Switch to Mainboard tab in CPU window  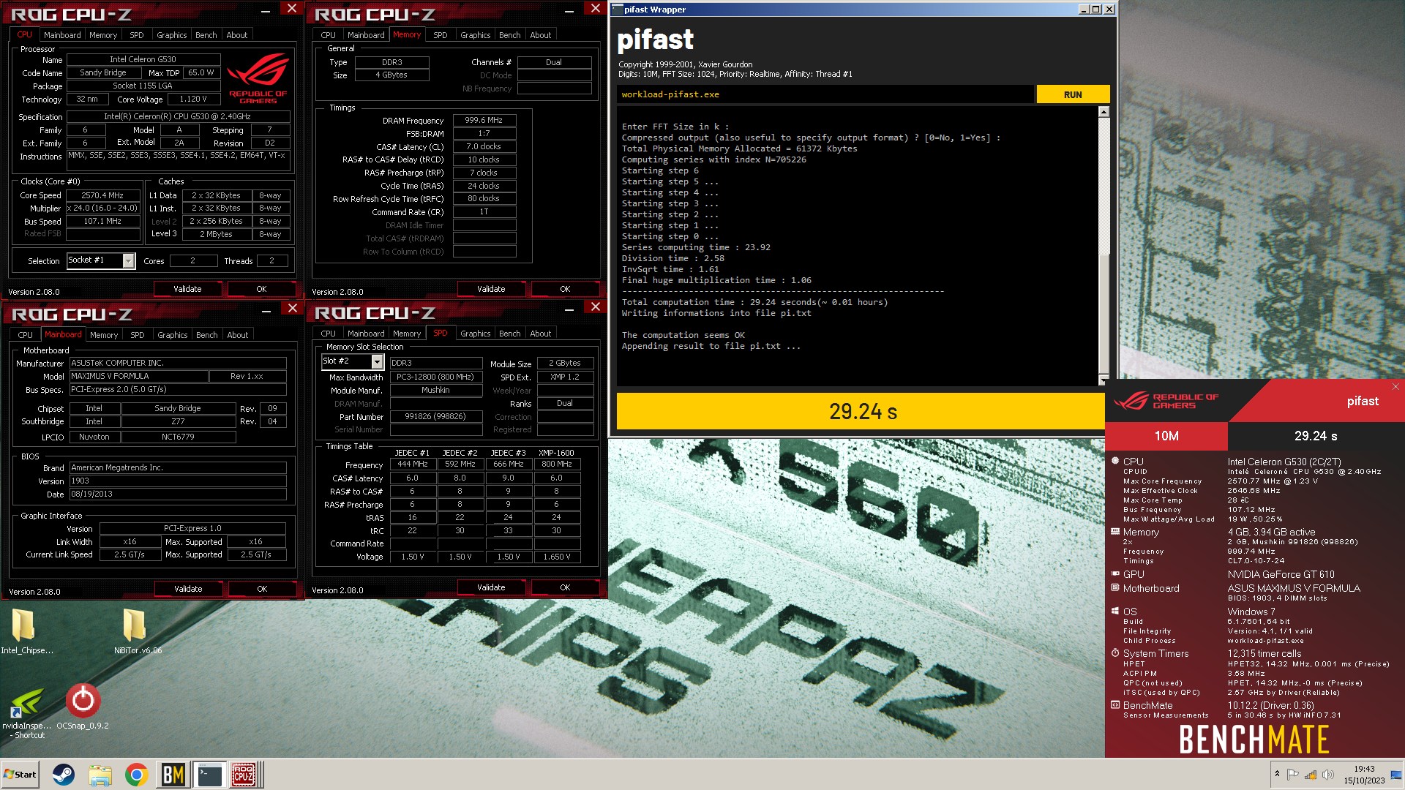pyautogui.click(x=62, y=35)
